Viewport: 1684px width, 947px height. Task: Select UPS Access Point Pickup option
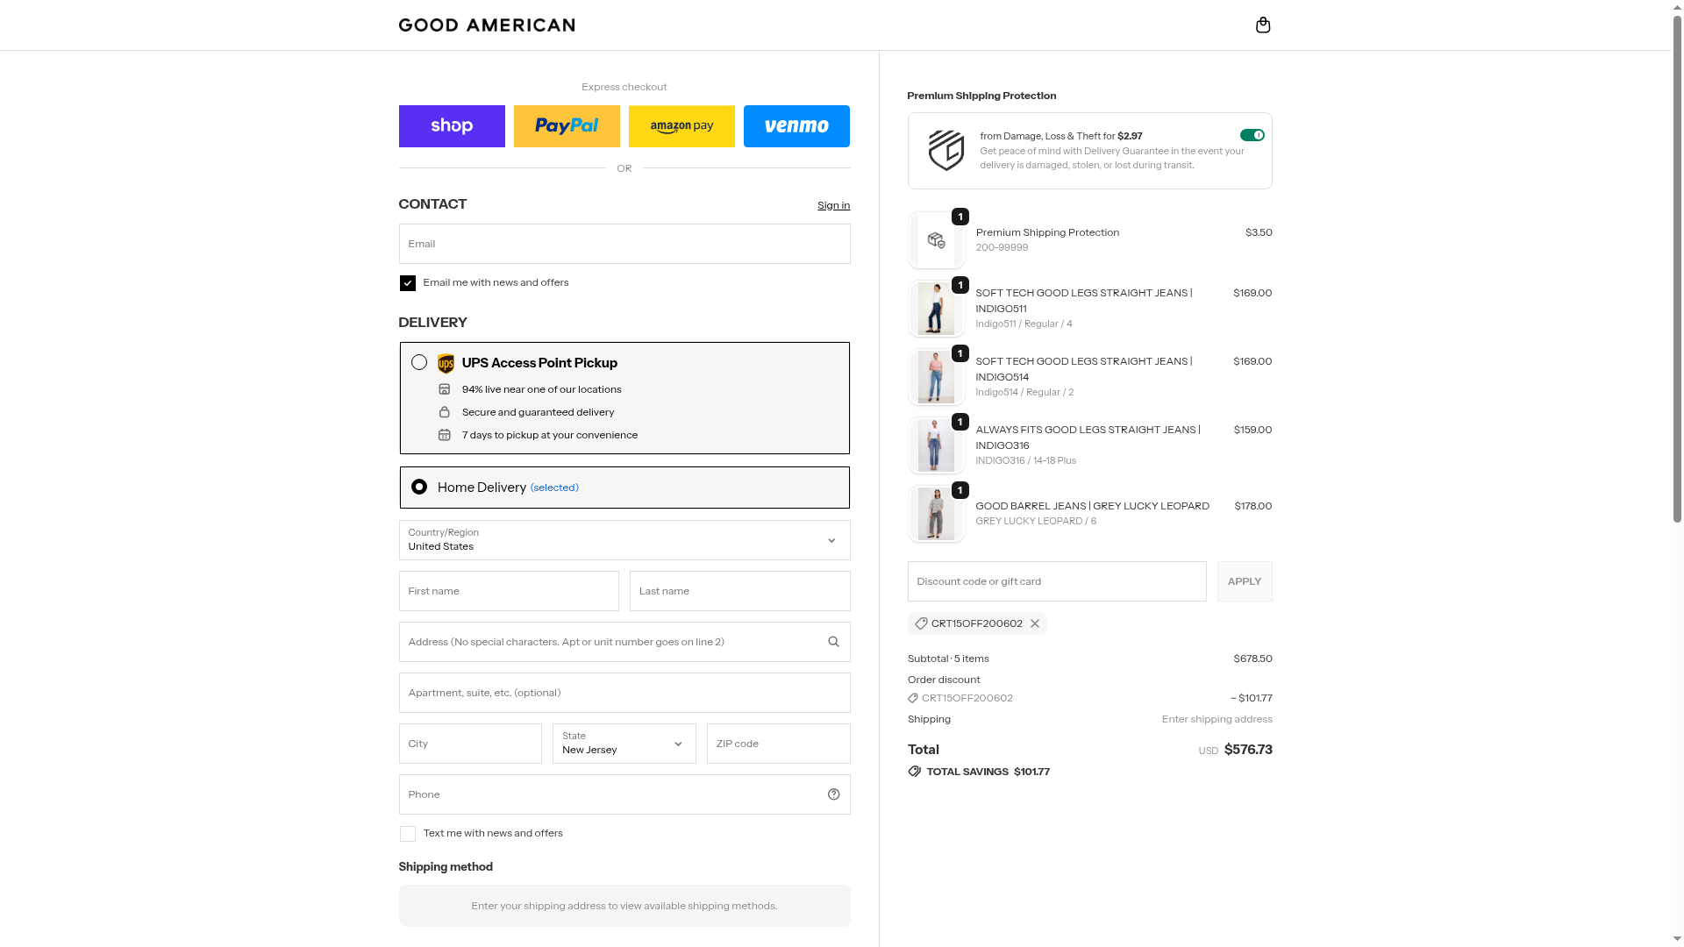[419, 362]
